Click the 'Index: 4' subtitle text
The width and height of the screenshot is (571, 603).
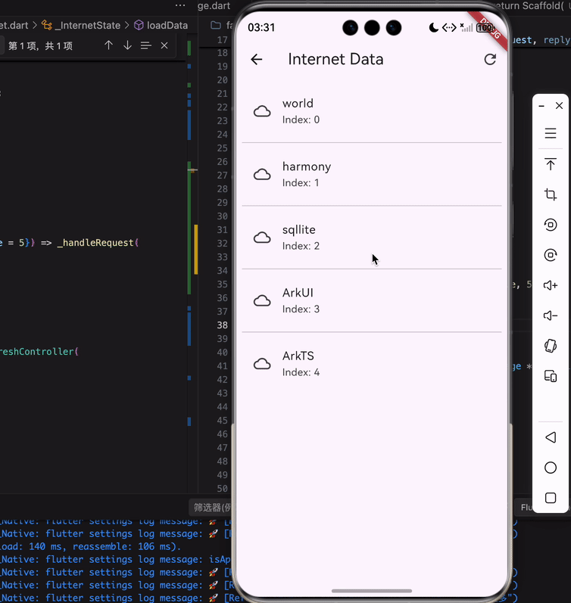click(x=301, y=372)
